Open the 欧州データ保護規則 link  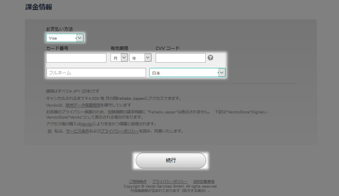click(83, 105)
